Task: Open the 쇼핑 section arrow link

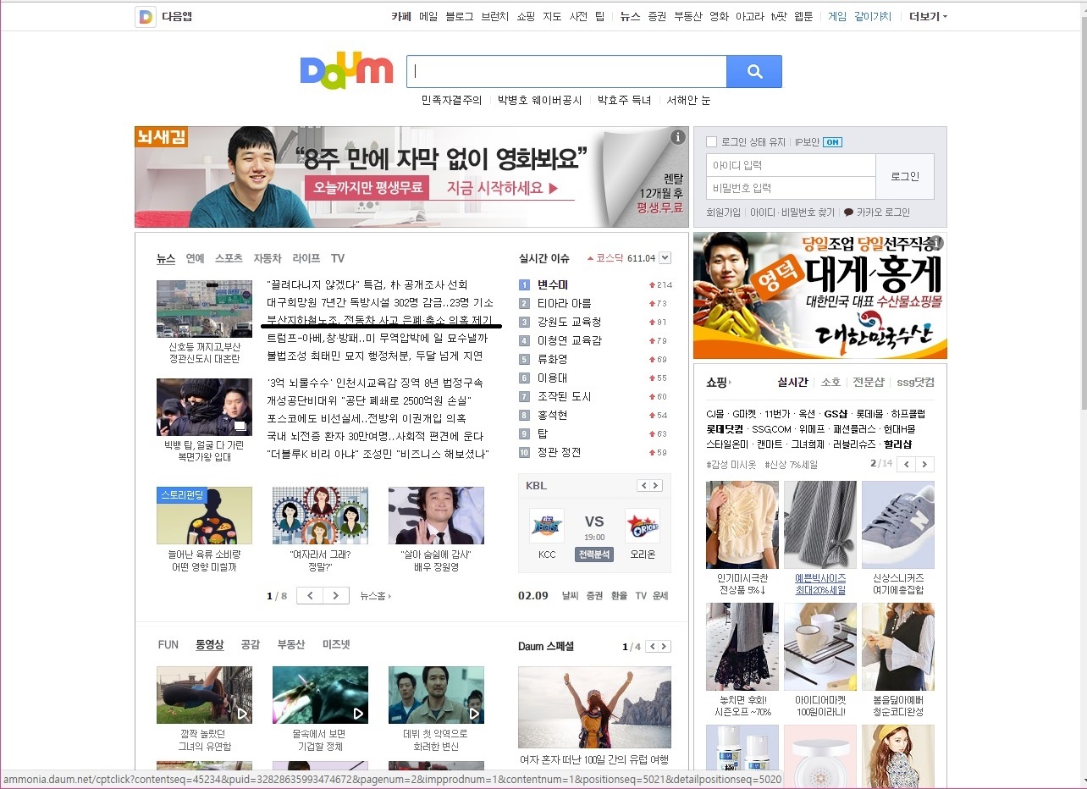Action: [719, 383]
